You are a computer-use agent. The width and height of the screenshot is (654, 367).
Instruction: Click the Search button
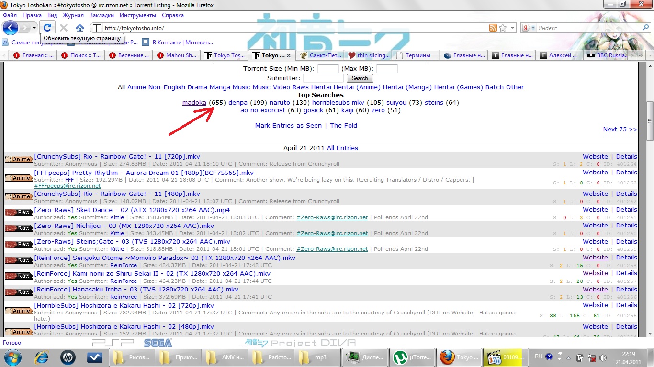point(360,78)
